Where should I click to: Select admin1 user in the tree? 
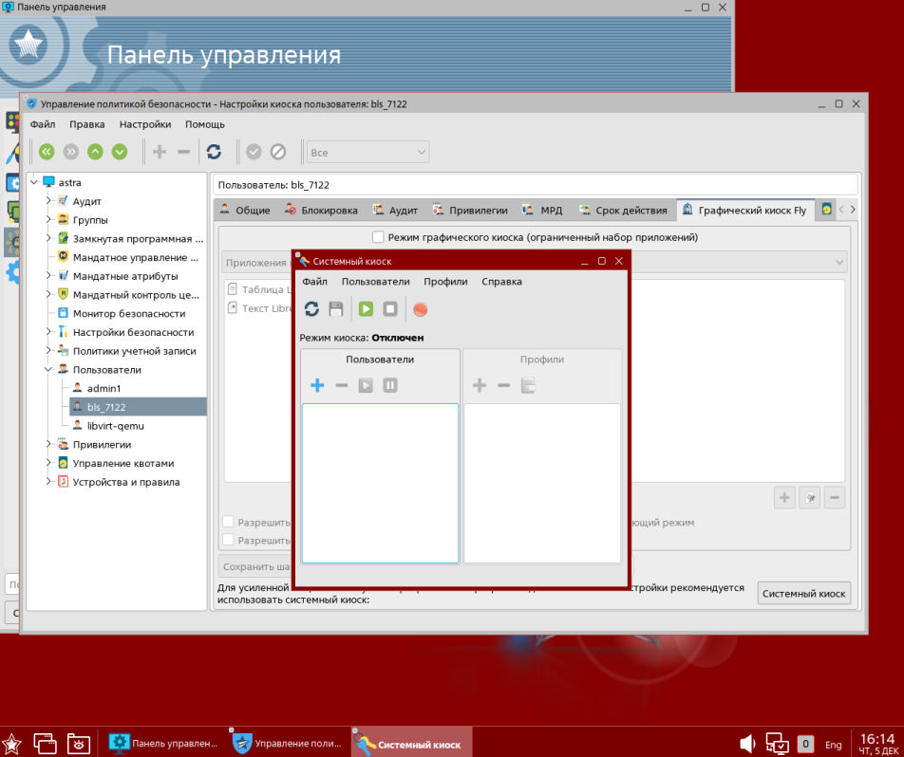click(104, 388)
